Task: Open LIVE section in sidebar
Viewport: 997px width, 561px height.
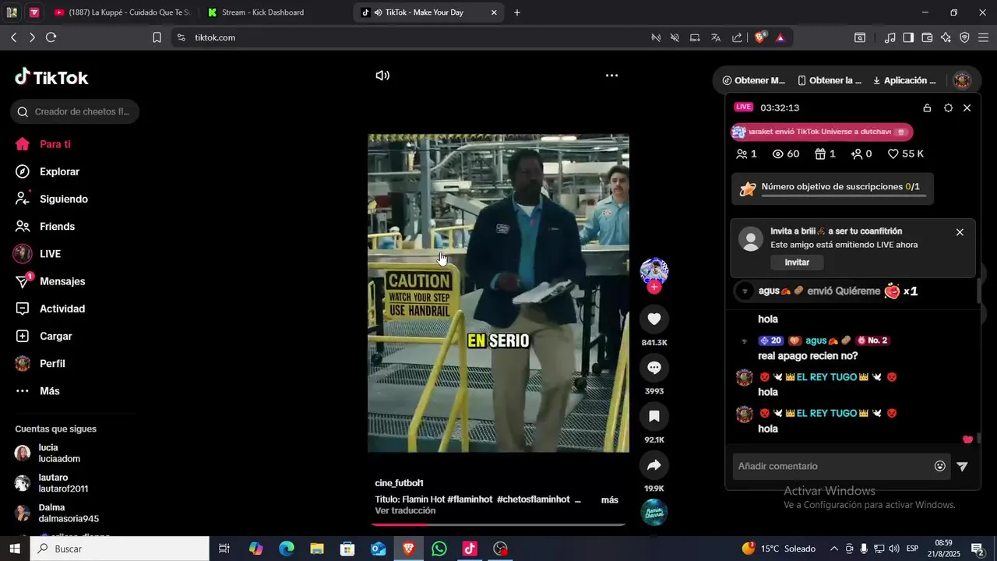Action: 50,254
